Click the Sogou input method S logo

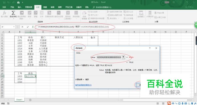[169, 103]
